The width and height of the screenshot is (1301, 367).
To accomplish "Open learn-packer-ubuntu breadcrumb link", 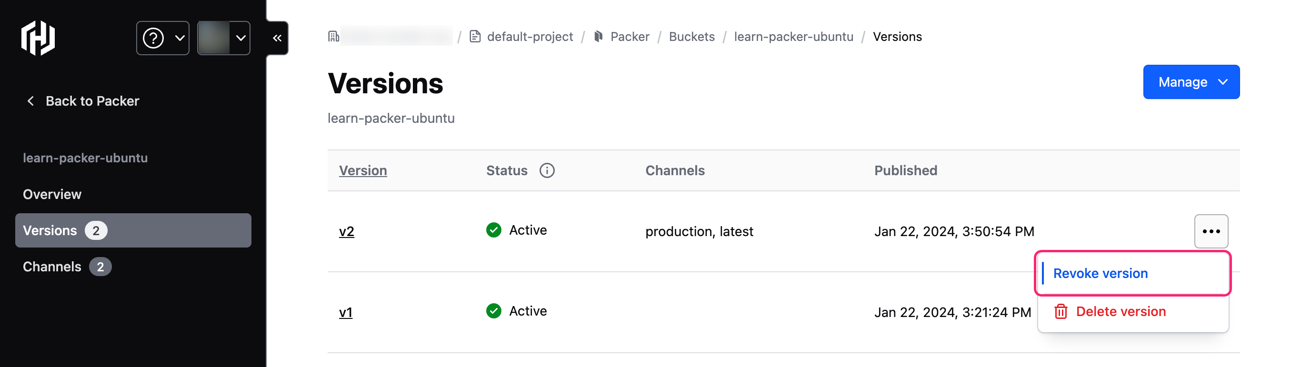I will pyautogui.click(x=793, y=36).
